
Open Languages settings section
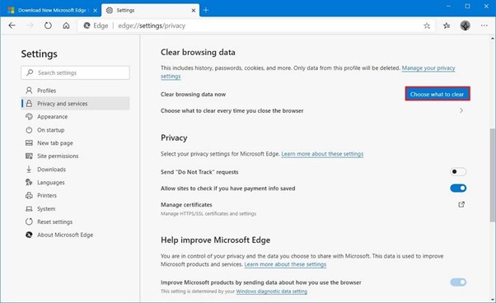76,182
